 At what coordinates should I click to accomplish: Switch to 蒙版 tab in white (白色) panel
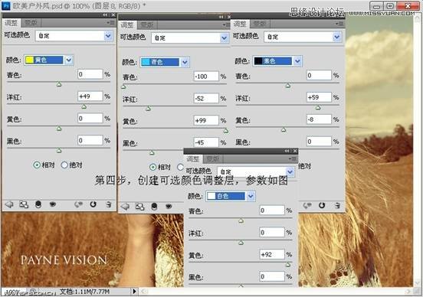[x=213, y=158]
